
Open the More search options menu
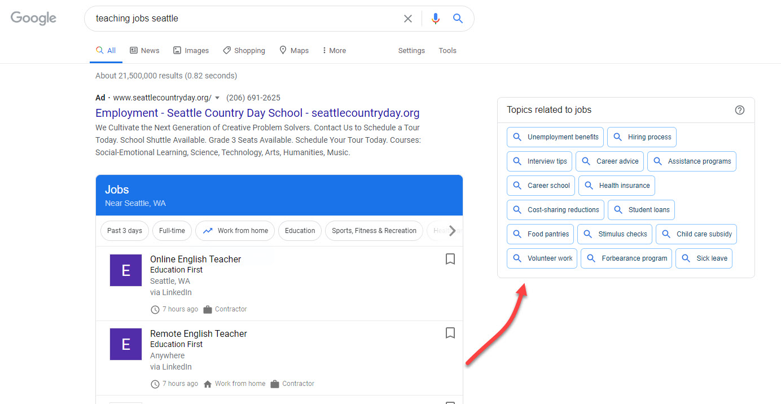334,51
